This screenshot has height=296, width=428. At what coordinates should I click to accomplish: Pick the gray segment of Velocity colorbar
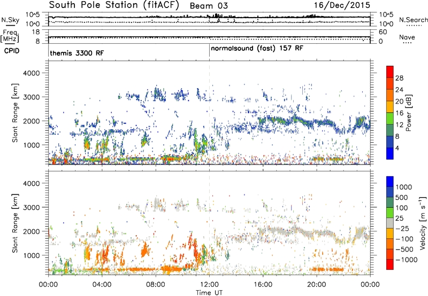(x=390, y=223)
